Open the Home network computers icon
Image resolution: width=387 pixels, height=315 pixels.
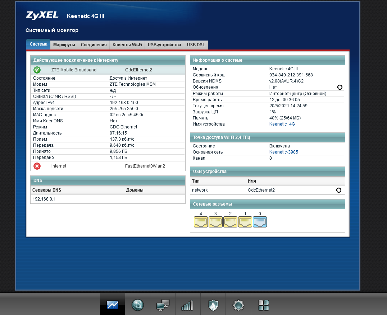163,305
